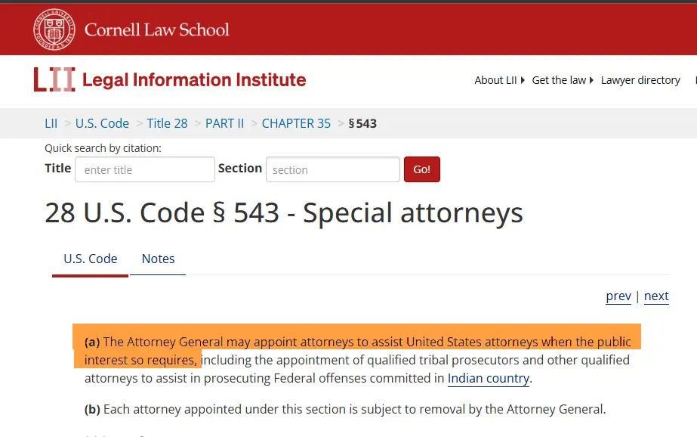The height and width of the screenshot is (437, 697).
Task: Go to the PART II breadcrumb
Action: click(225, 123)
